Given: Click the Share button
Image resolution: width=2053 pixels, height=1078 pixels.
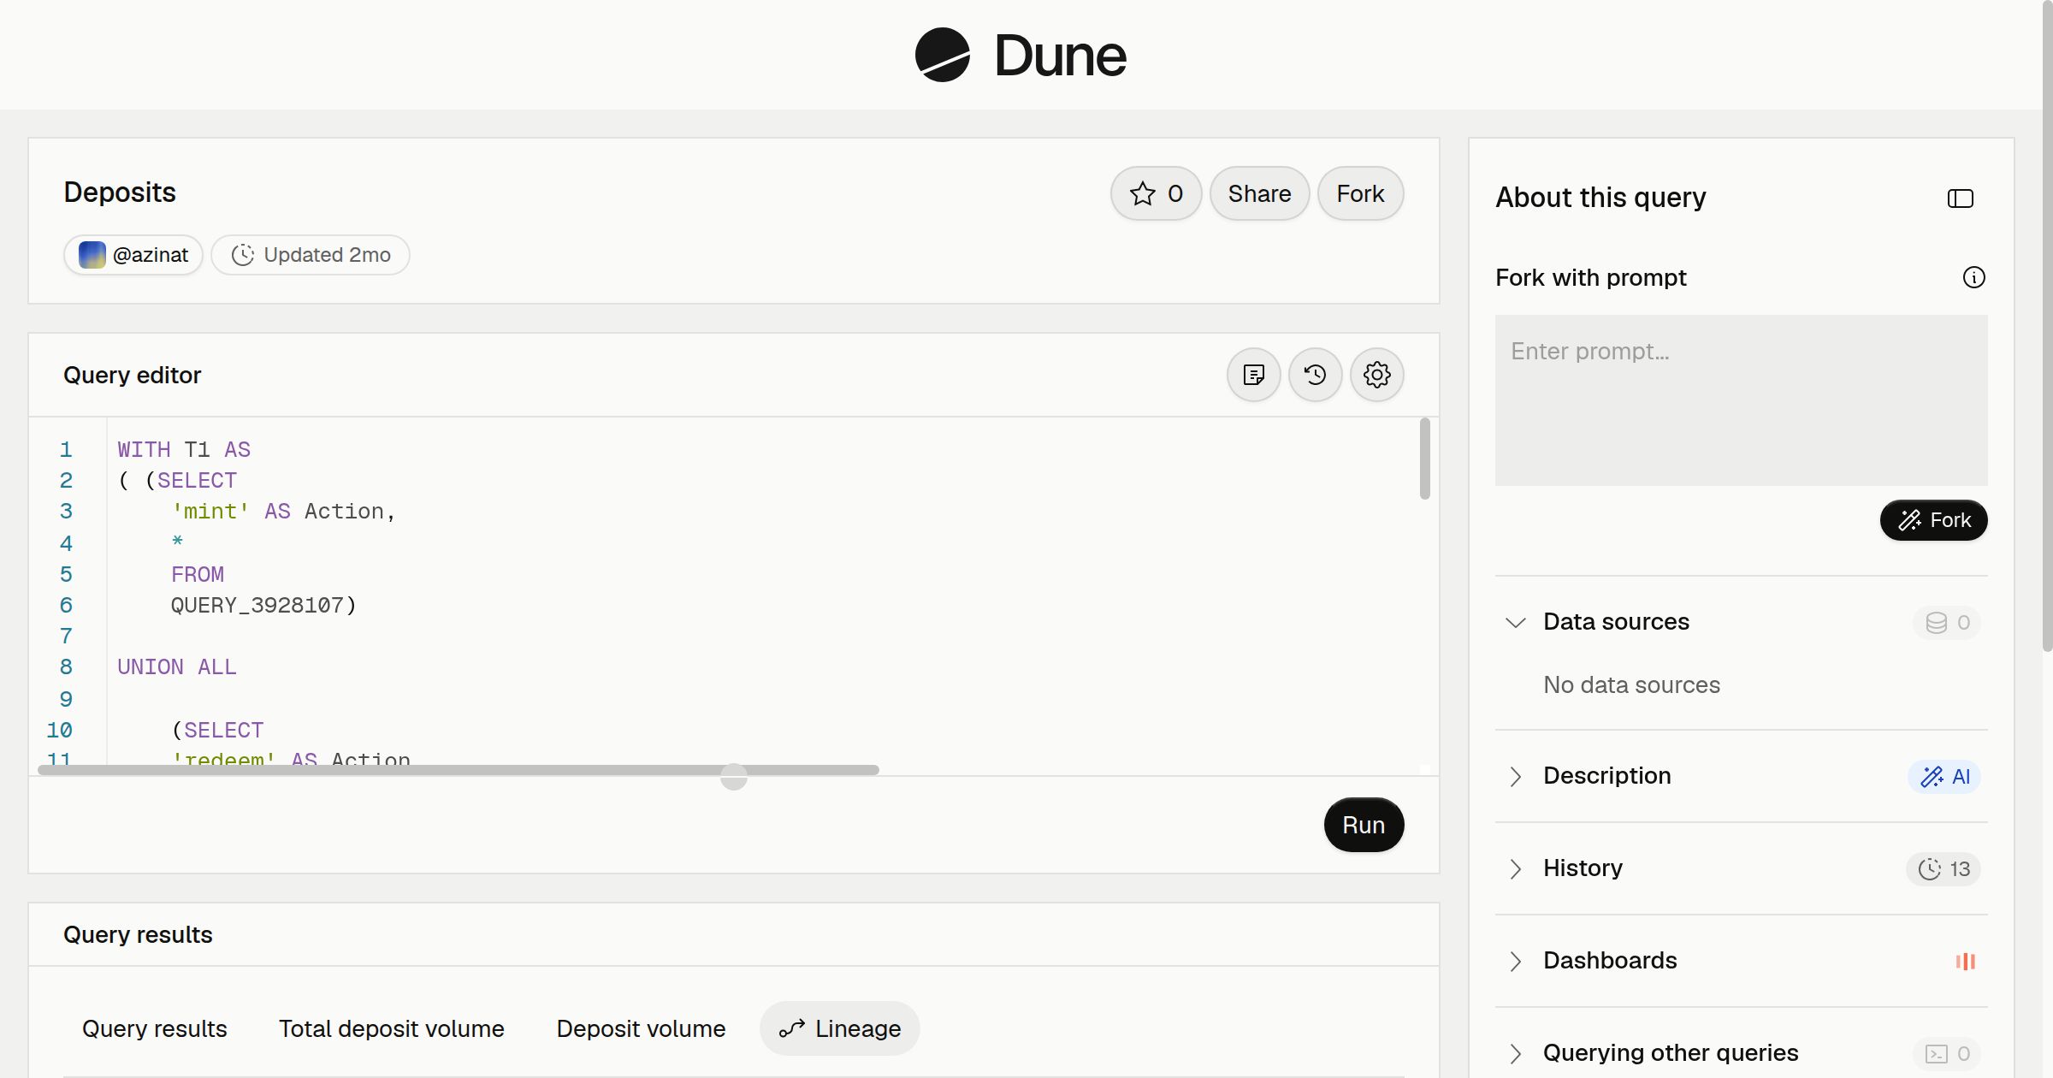Looking at the screenshot, I should (1260, 193).
